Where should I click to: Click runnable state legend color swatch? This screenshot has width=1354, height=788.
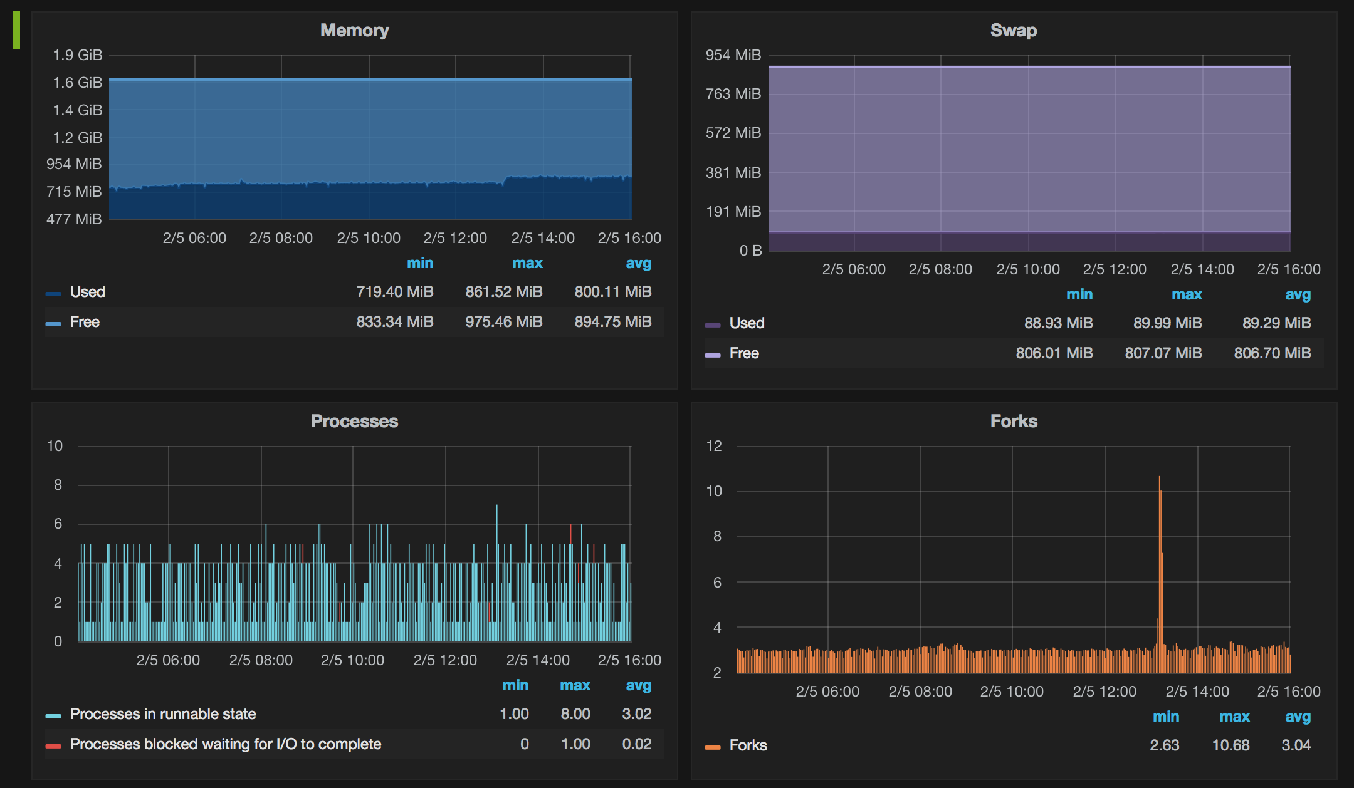coord(53,715)
